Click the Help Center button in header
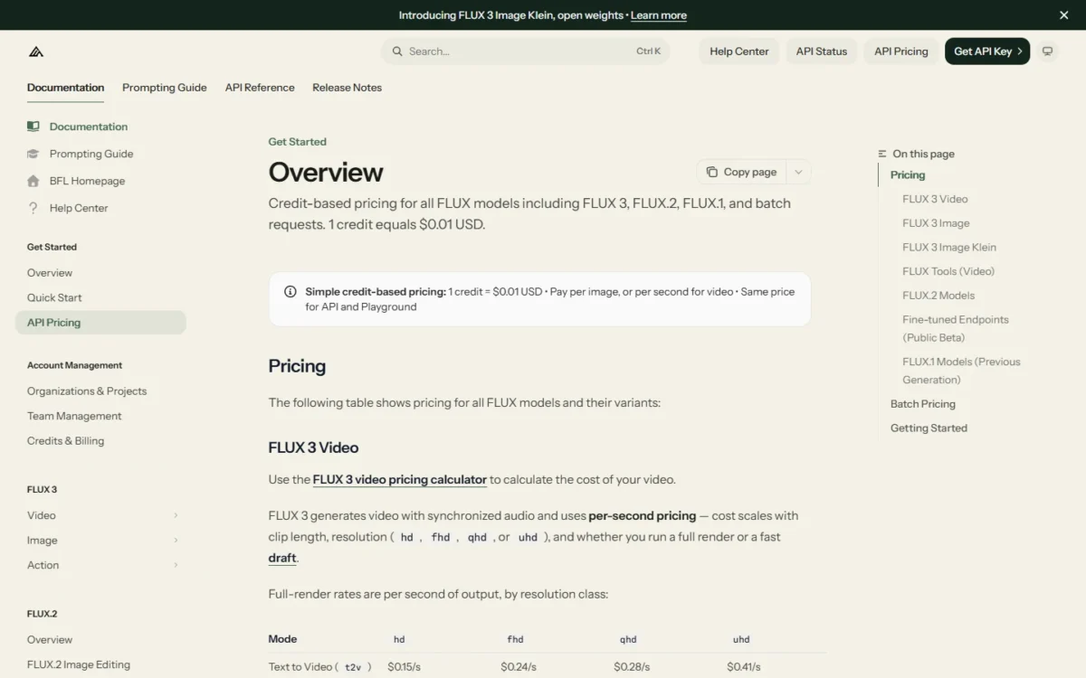This screenshot has height=678, width=1086. point(739,52)
